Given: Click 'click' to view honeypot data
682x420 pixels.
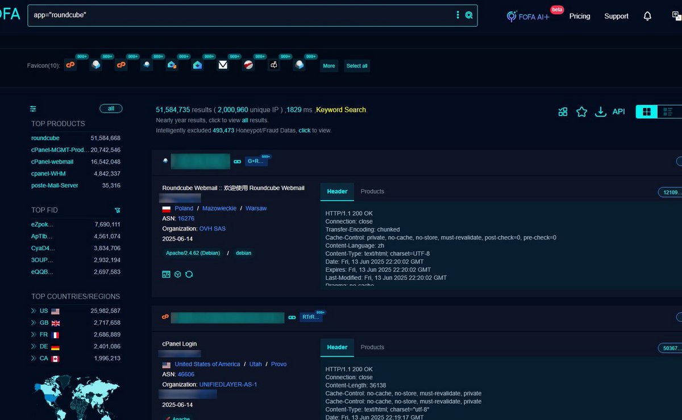Looking at the screenshot, I should click(x=305, y=131).
